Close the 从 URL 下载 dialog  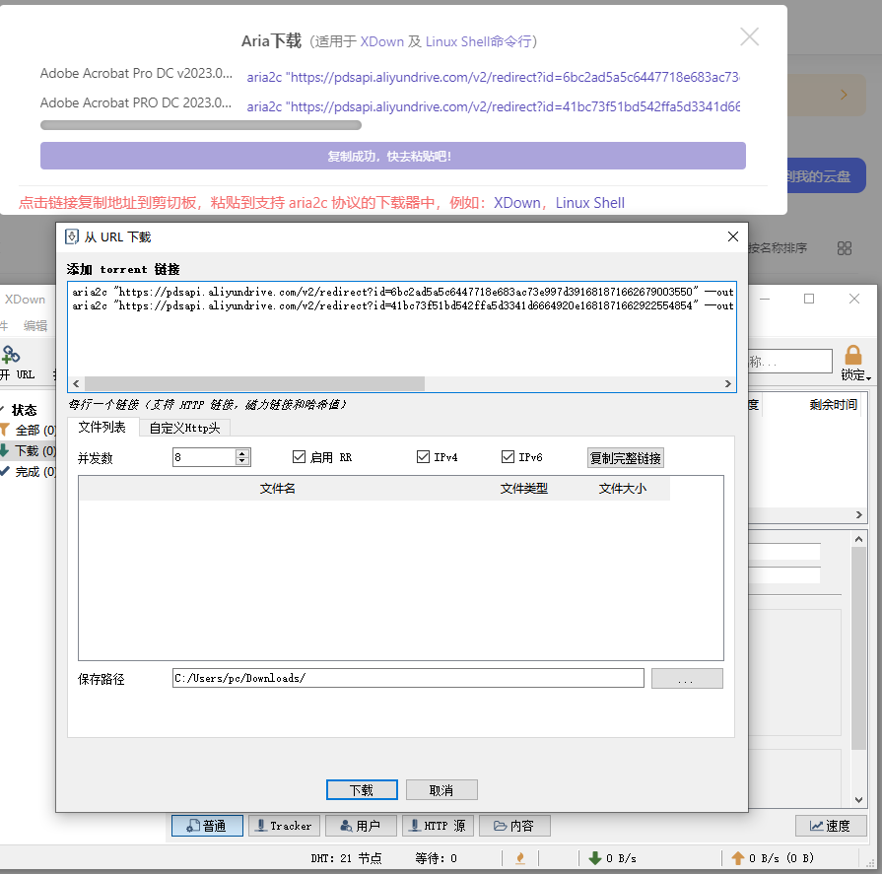click(733, 236)
